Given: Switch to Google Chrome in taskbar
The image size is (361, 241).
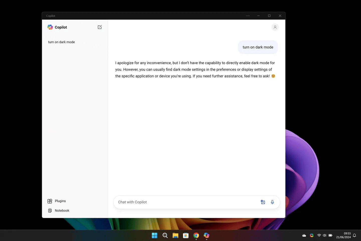Looking at the screenshot, I should point(196,235).
